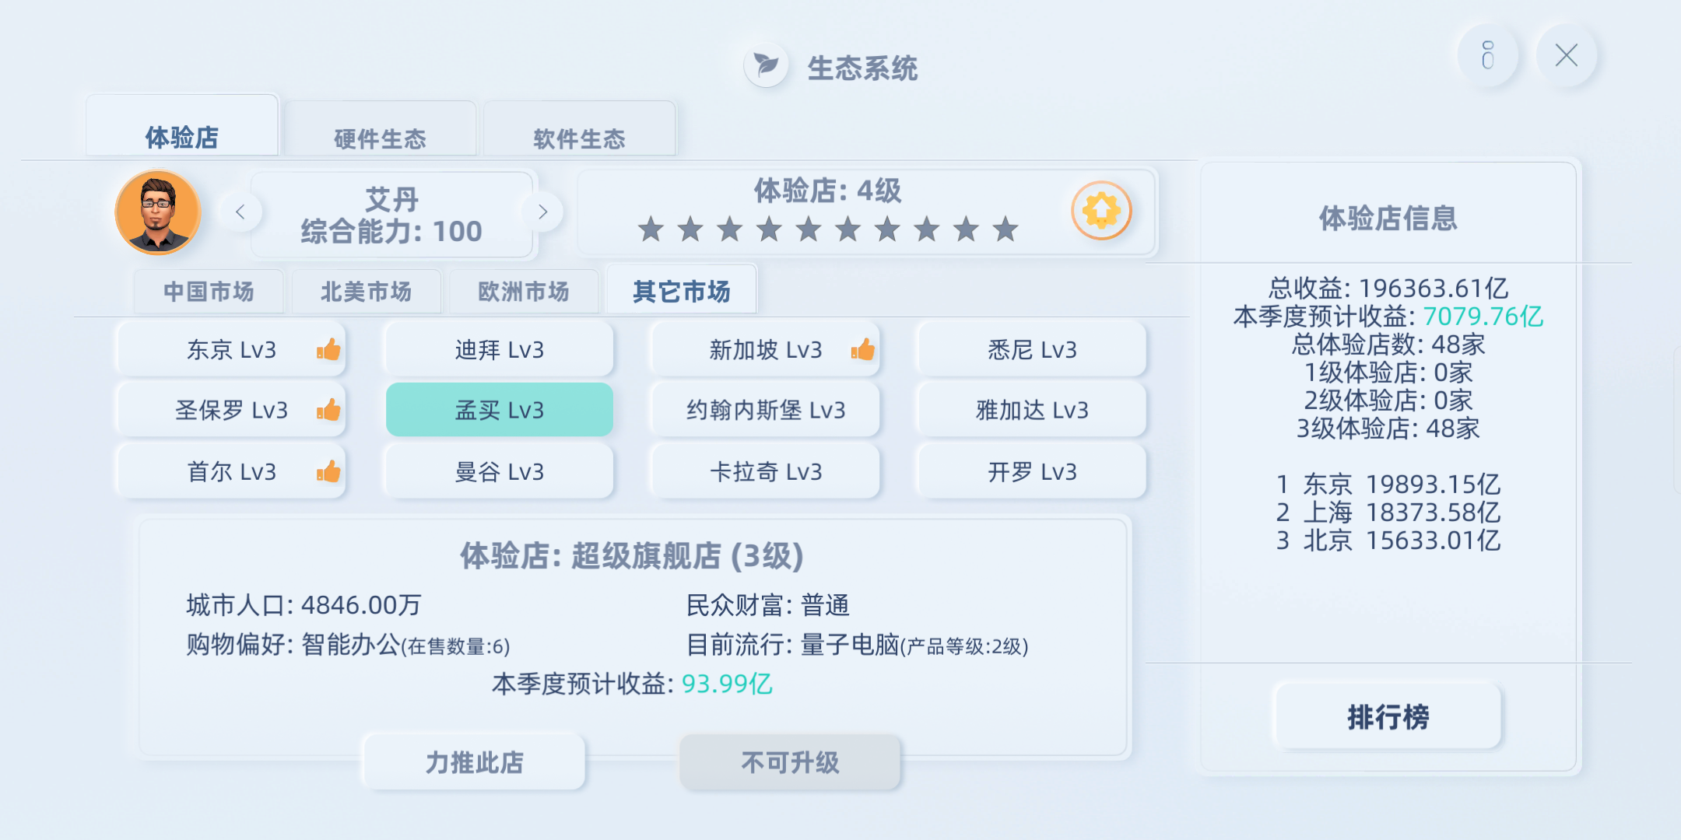Select the 约翰内斯堡 Lv3 store
Screen dimensions: 1681x840
click(x=766, y=409)
